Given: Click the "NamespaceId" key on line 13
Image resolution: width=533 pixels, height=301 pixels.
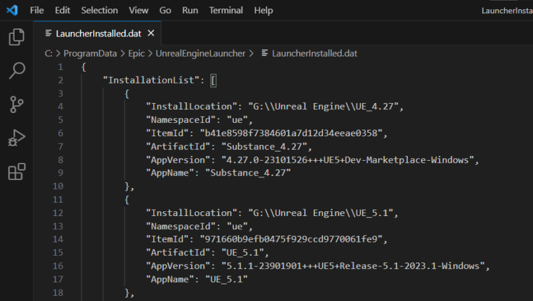Looking at the screenshot, I should (181, 227).
